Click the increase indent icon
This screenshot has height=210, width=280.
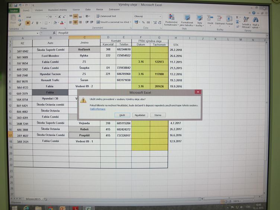tap(92, 22)
